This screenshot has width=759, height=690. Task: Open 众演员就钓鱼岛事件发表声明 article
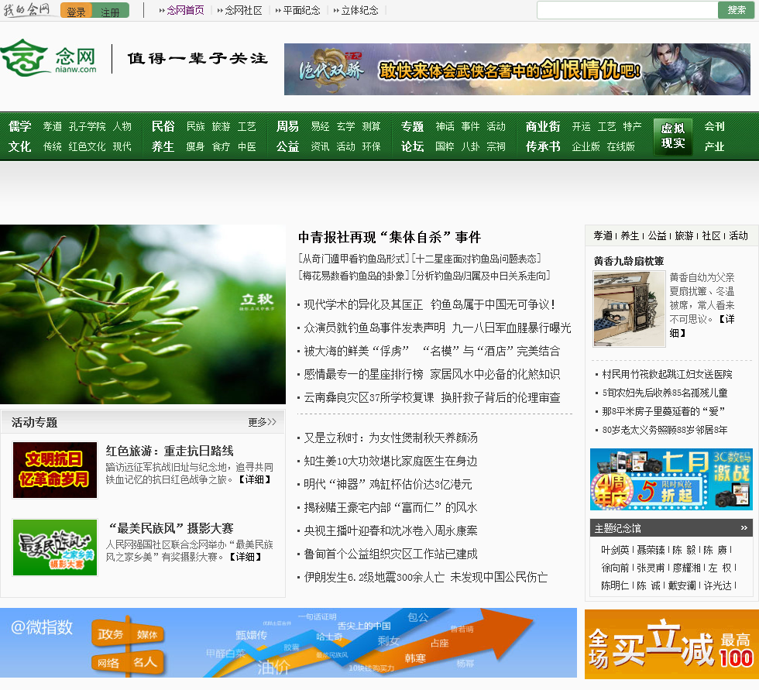pyautogui.click(x=374, y=328)
